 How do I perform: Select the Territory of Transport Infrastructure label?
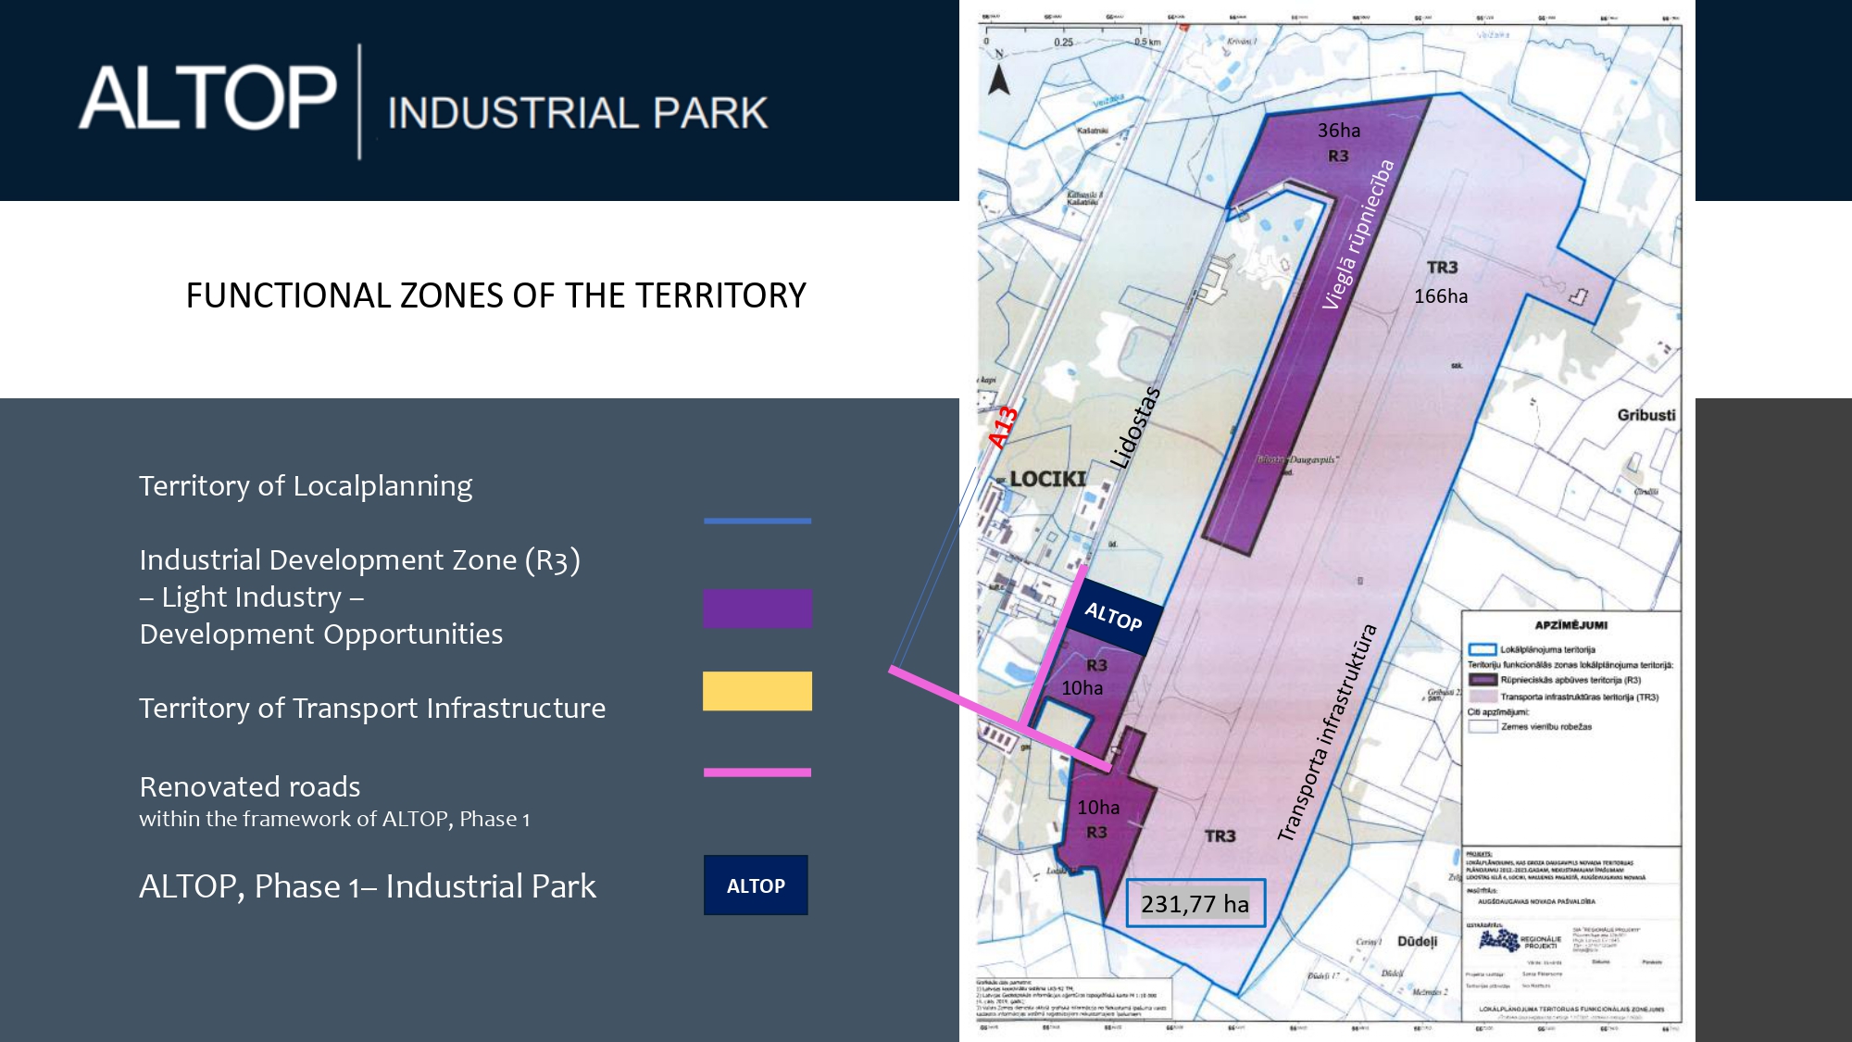coord(372,708)
